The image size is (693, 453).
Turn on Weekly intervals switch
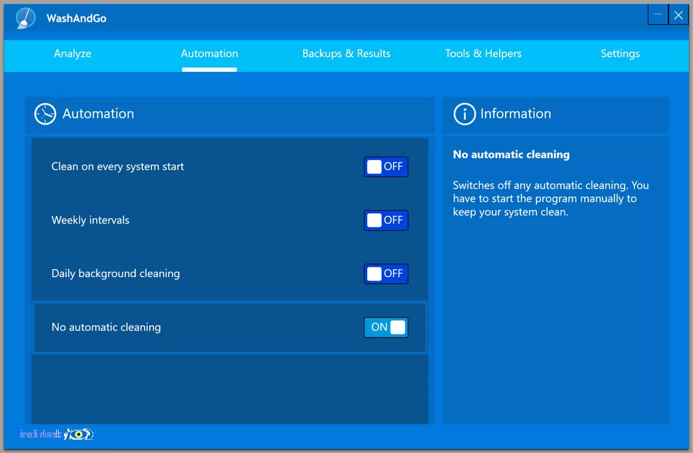coord(386,220)
